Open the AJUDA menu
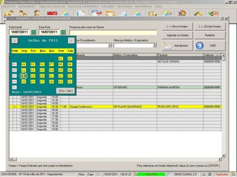The width and height of the screenshot is (237, 177). pyautogui.click(x=158, y=7)
